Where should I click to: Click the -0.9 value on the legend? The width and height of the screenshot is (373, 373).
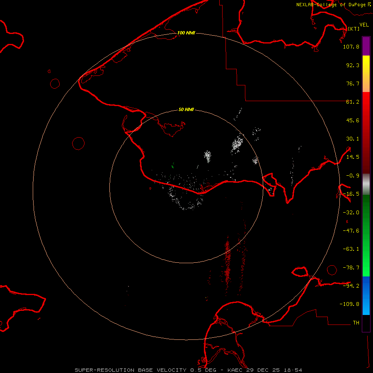(x=352, y=175)
